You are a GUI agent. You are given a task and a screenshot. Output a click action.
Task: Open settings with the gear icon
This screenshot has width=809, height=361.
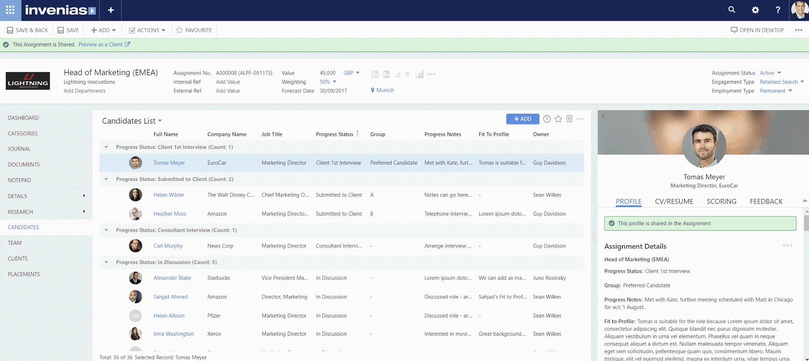tap(755, 10)
